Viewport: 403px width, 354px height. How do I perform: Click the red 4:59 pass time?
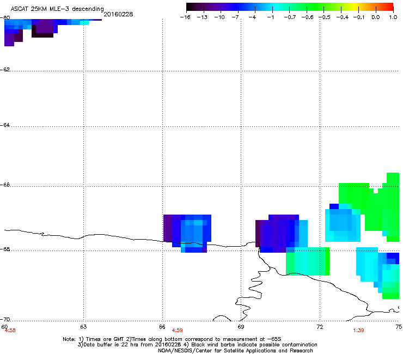coord(178,331)
